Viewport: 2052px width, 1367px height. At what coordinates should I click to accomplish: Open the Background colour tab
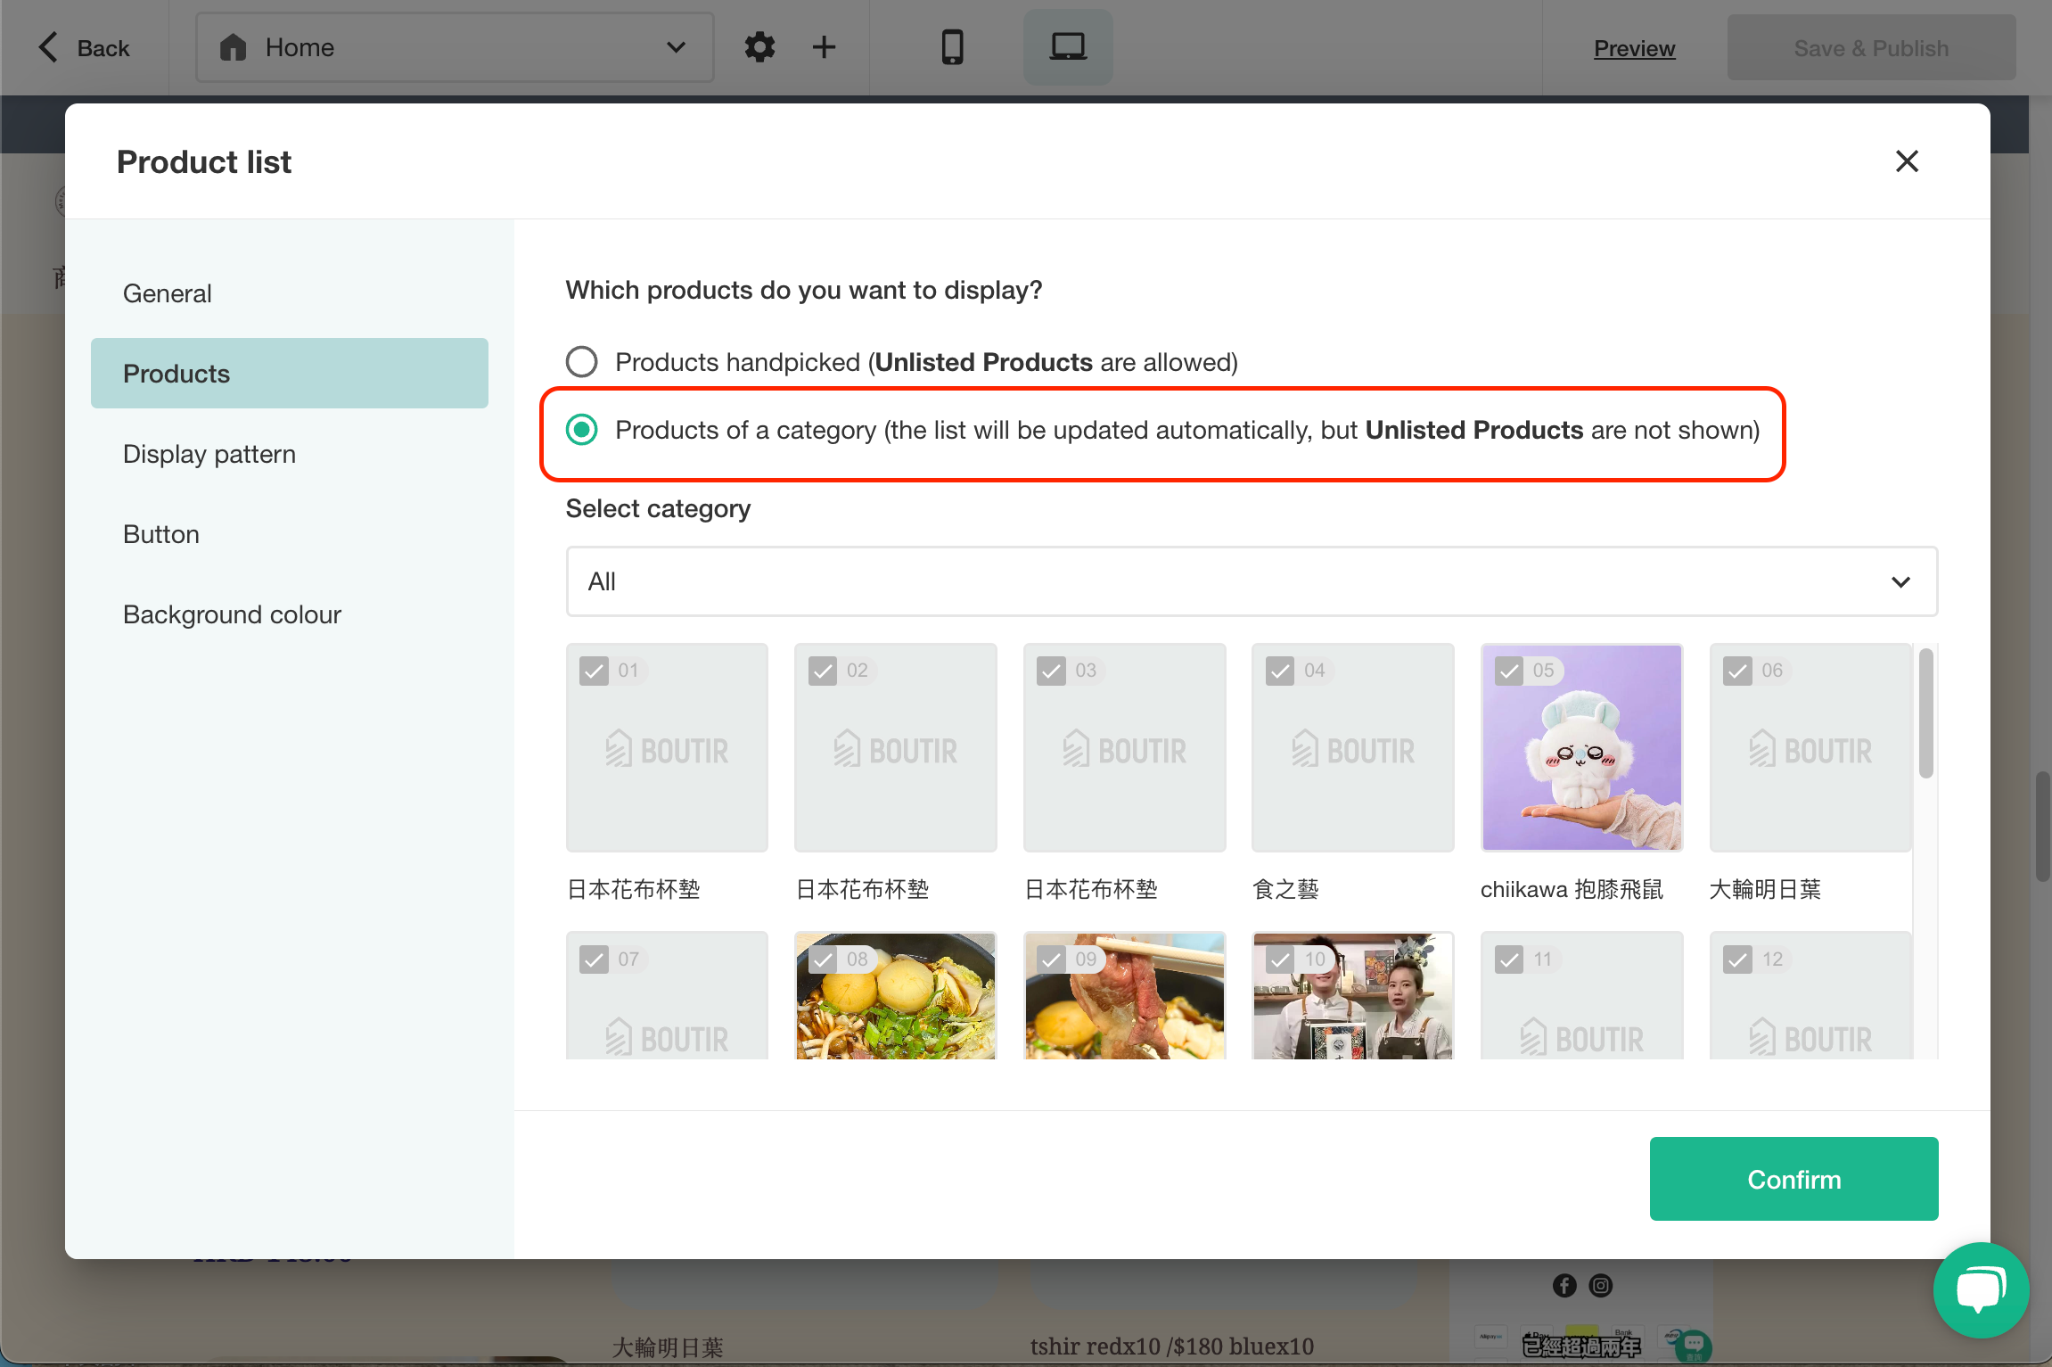coord(289,614)
